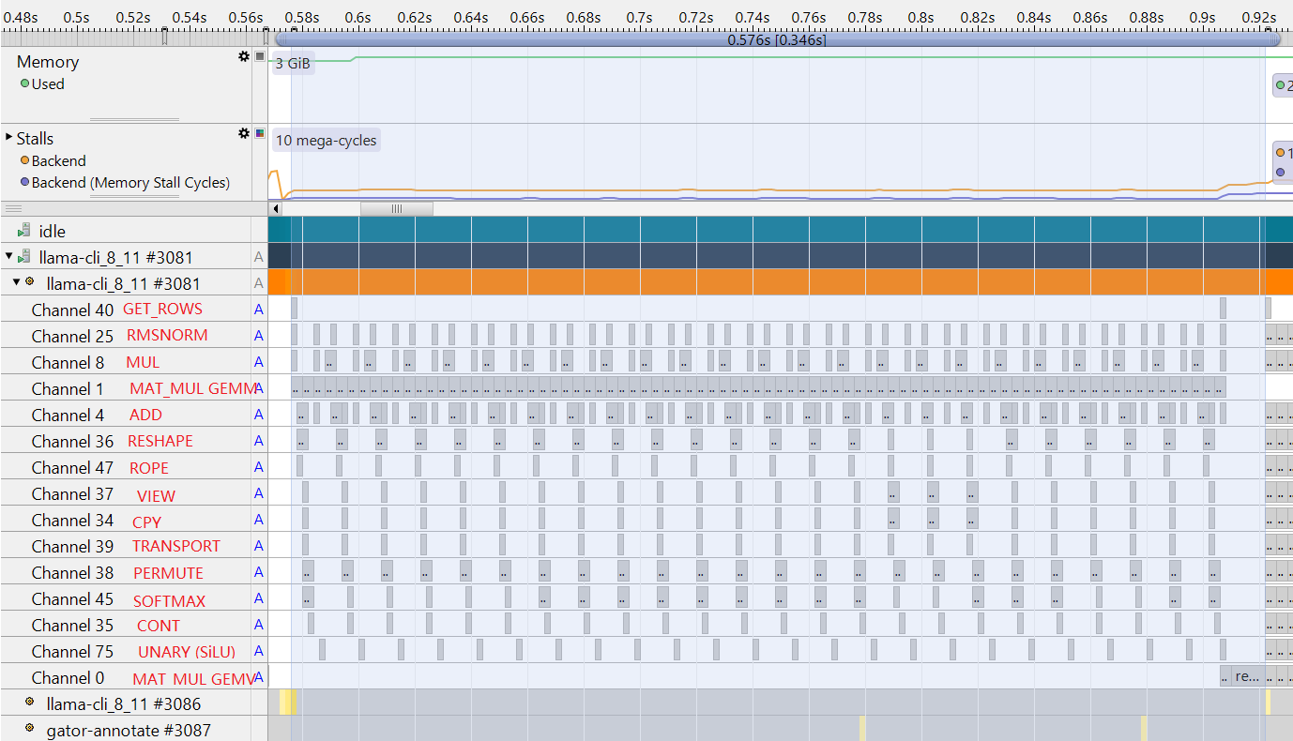This screenshot has height=741, width=1293.
Task: Click the gator-annotate #3087 thread gear icon
Action: (29, 729)
